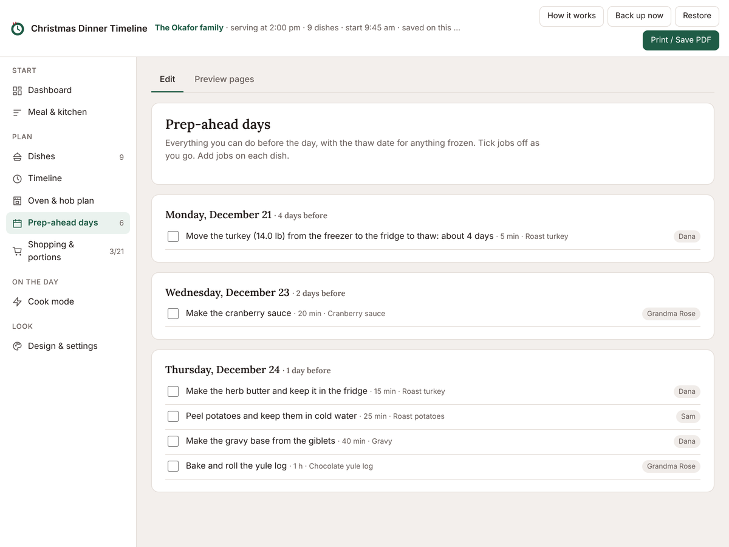Click the Prep-ahead days calendar icon
Screen dimensions: 729x547
click(17, 223)
